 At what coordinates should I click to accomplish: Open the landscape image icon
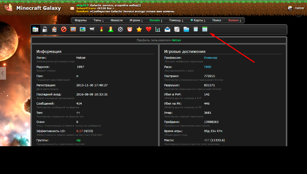point(83,30)
